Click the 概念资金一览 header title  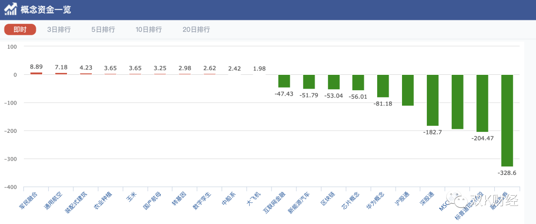click(46, 9)
